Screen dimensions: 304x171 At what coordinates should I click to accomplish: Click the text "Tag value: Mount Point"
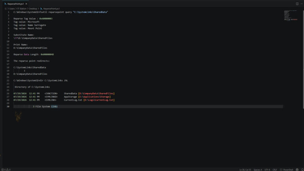(x=28, y=28)
